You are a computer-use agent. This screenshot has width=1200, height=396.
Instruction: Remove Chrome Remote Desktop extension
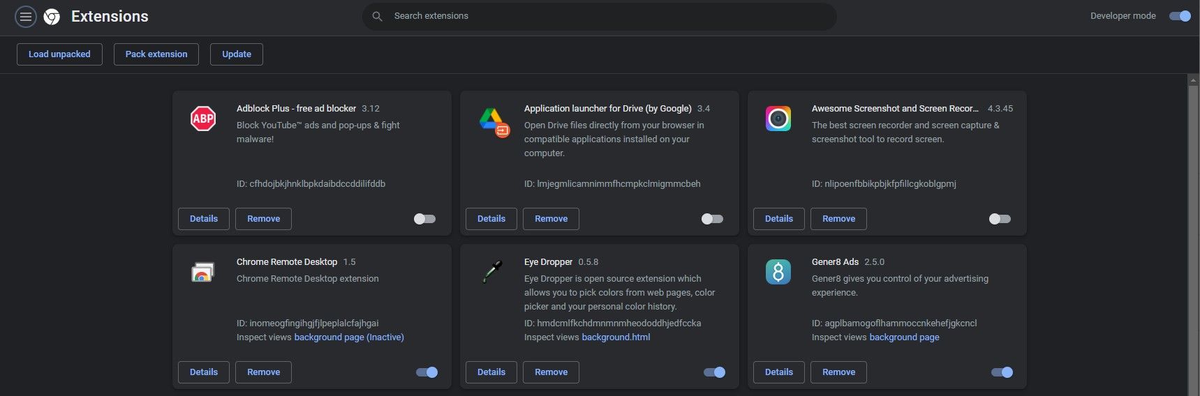[x=263, y=372]
